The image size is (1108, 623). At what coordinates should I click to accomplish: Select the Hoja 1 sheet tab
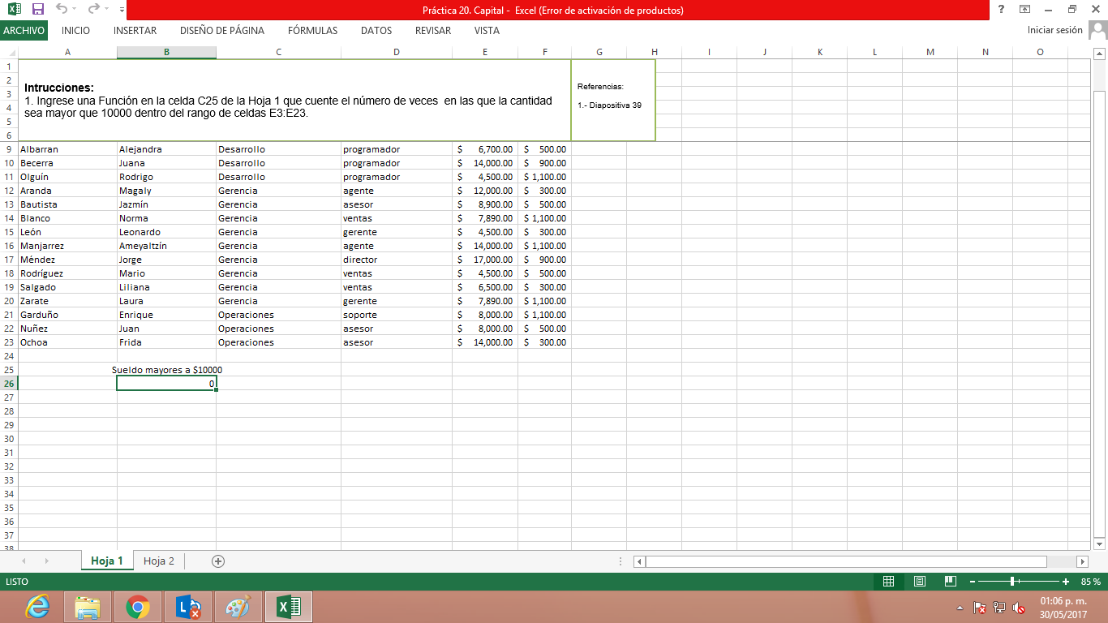(x=107, y=561)
